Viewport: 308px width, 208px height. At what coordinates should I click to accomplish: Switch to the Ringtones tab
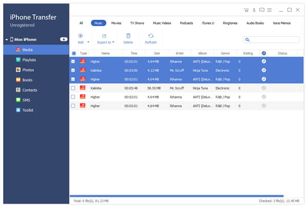pyautogui.click(x=230, y=23)
